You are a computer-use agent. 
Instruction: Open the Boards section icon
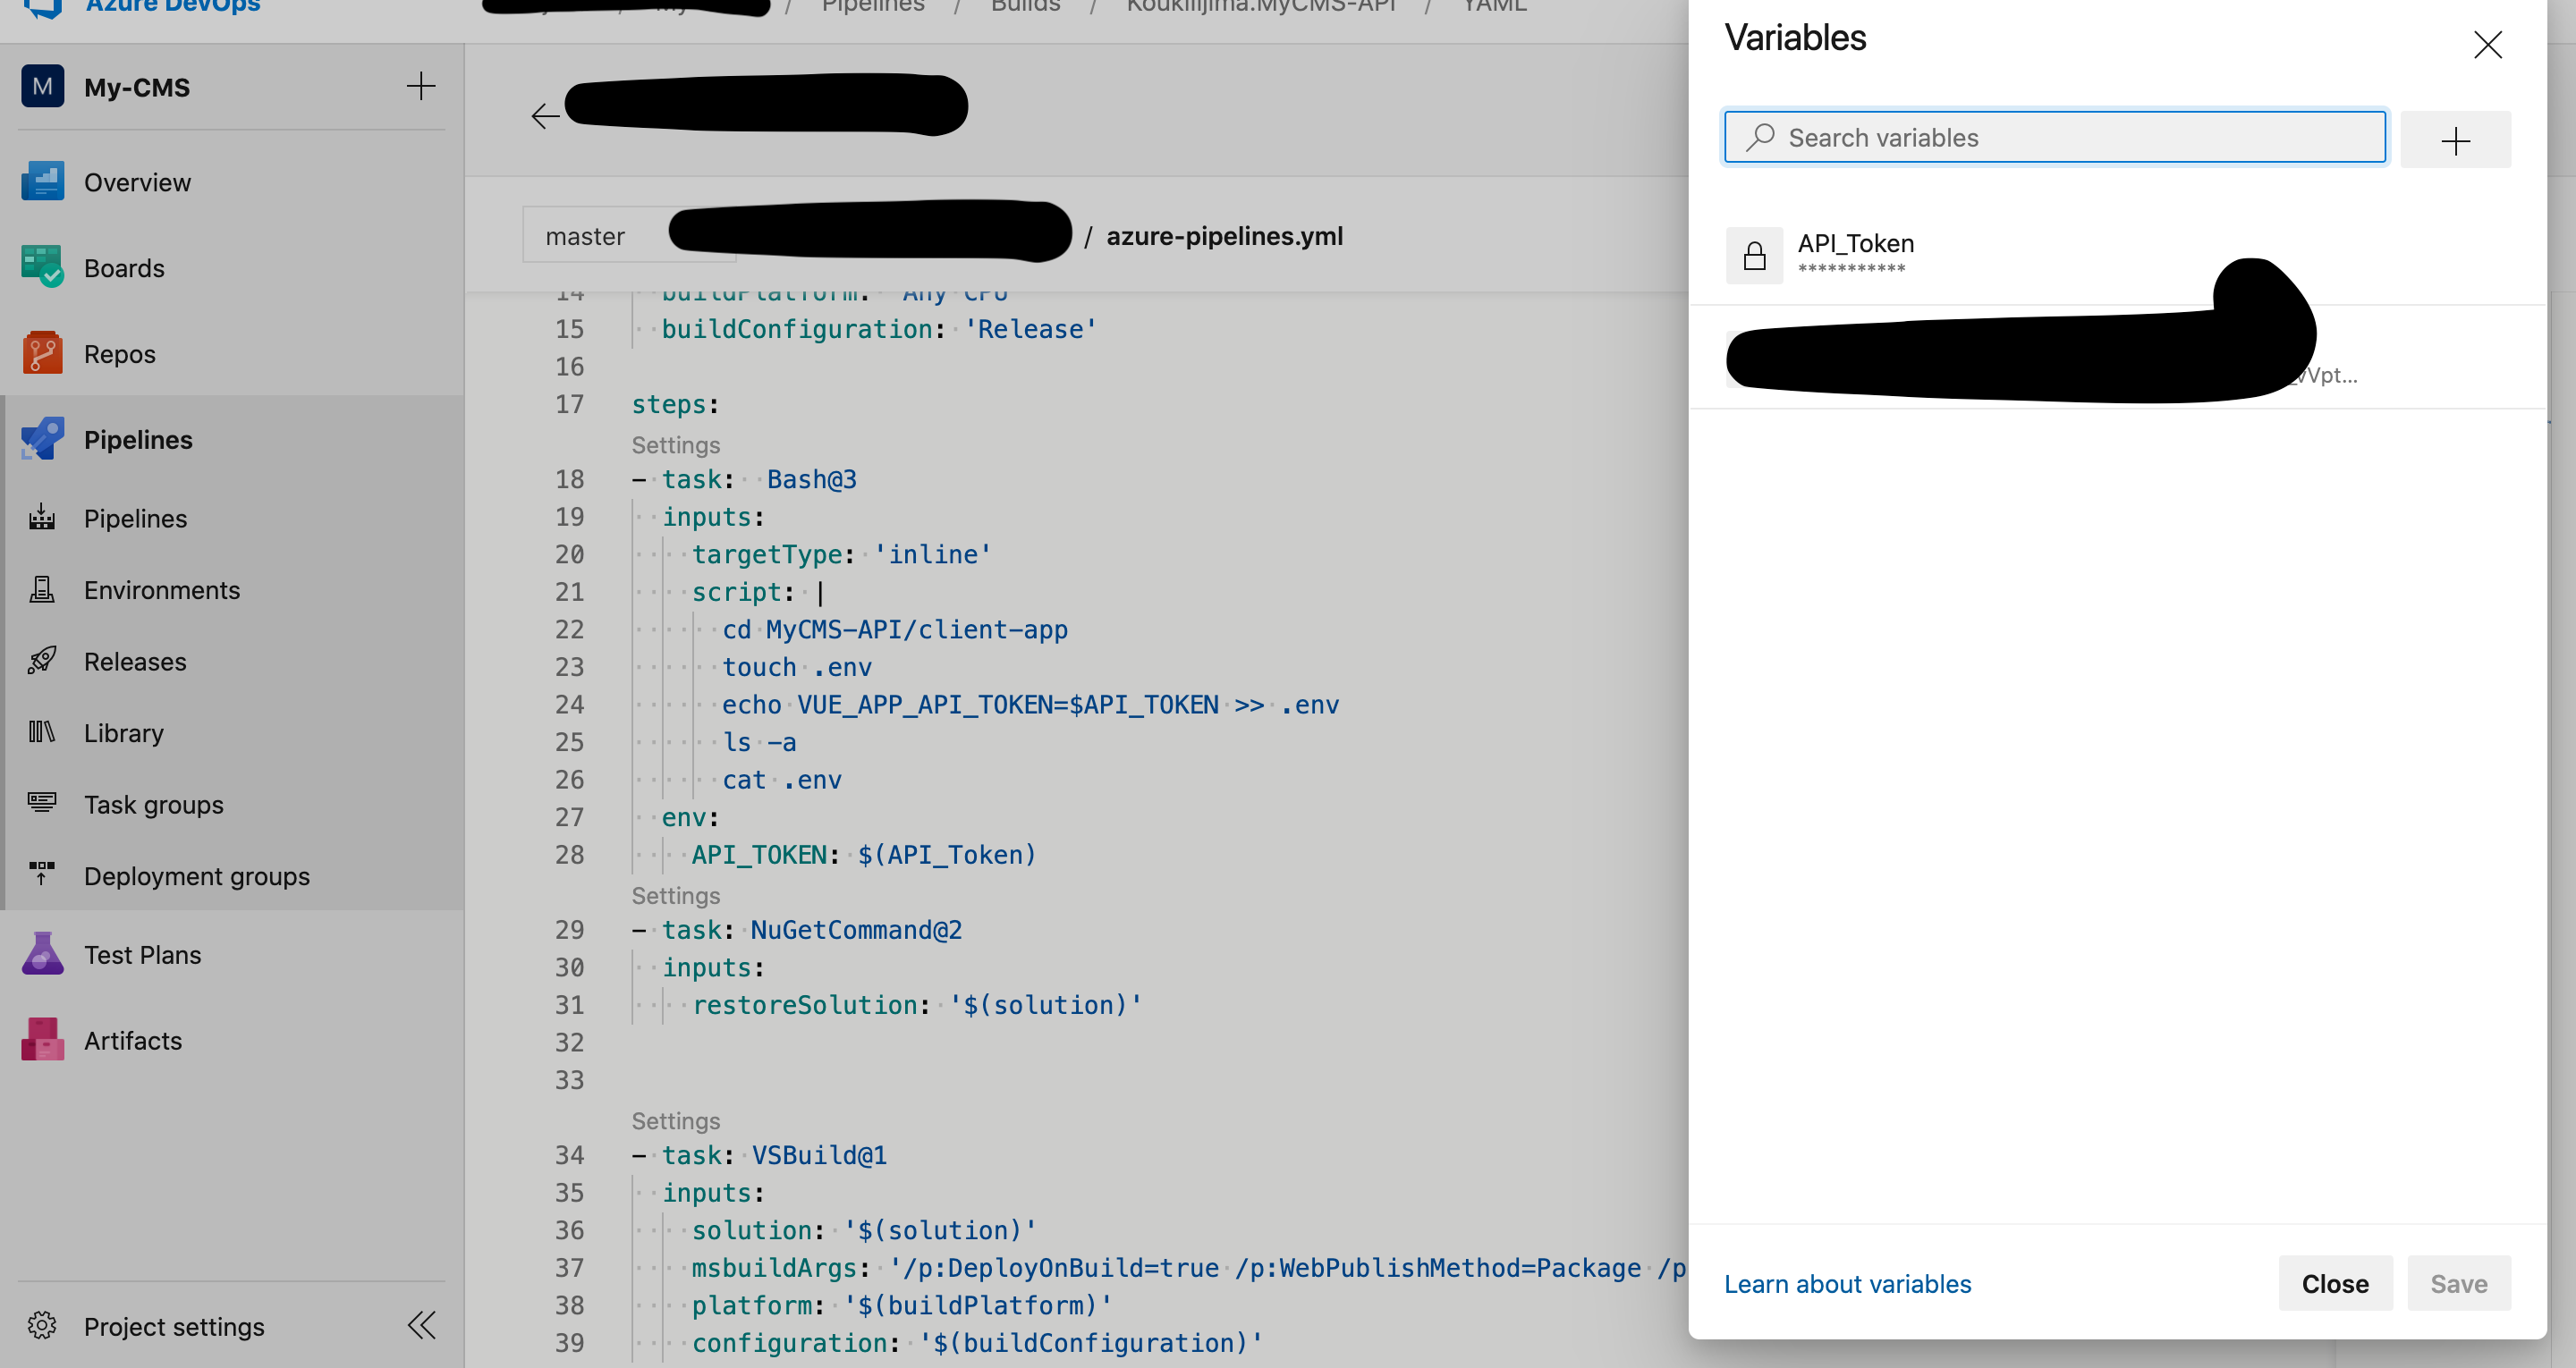click(x=42, y=267)
